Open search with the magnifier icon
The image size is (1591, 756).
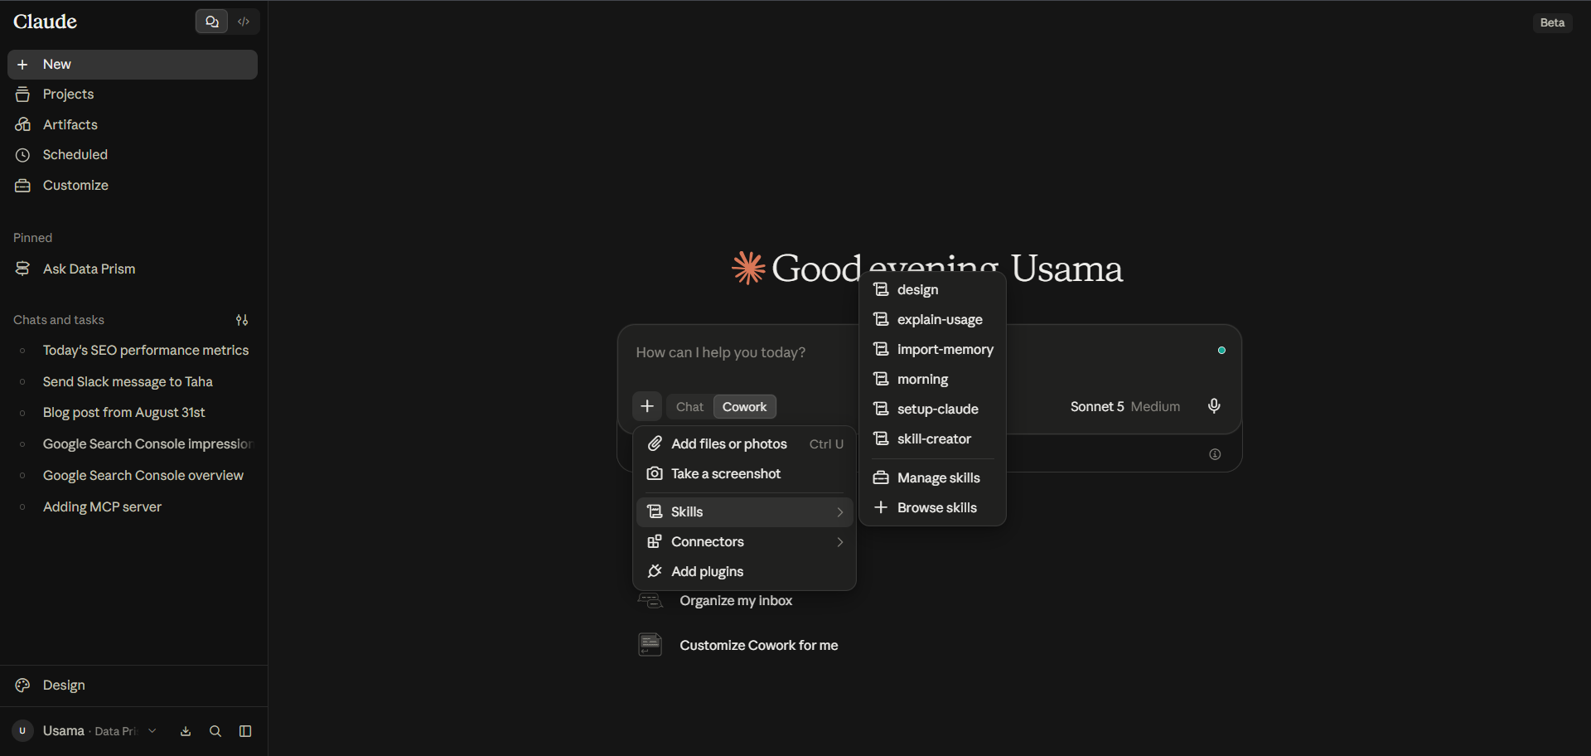(215, 731)
